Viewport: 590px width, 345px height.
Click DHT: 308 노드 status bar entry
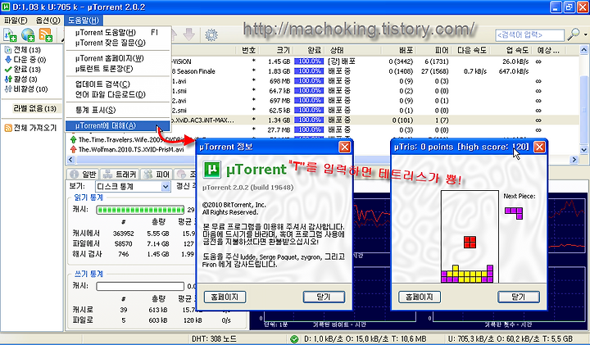(x=214, y=339)
